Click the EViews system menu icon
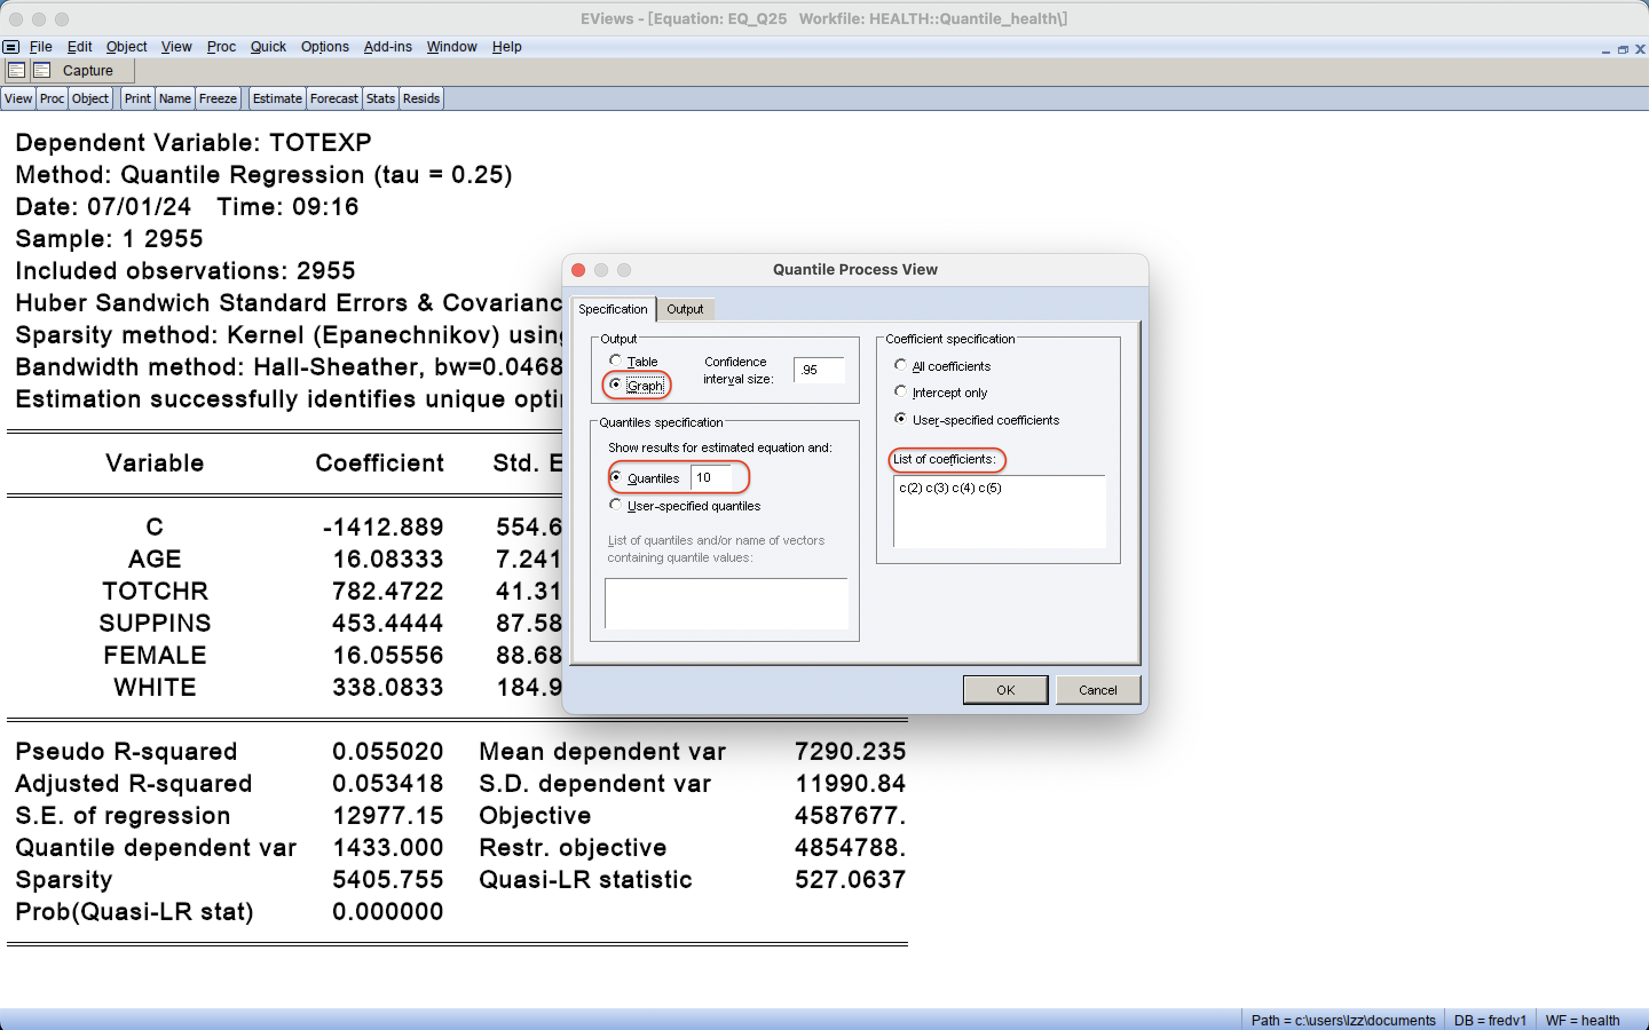 pyautogui.click(x=11, y=47)
